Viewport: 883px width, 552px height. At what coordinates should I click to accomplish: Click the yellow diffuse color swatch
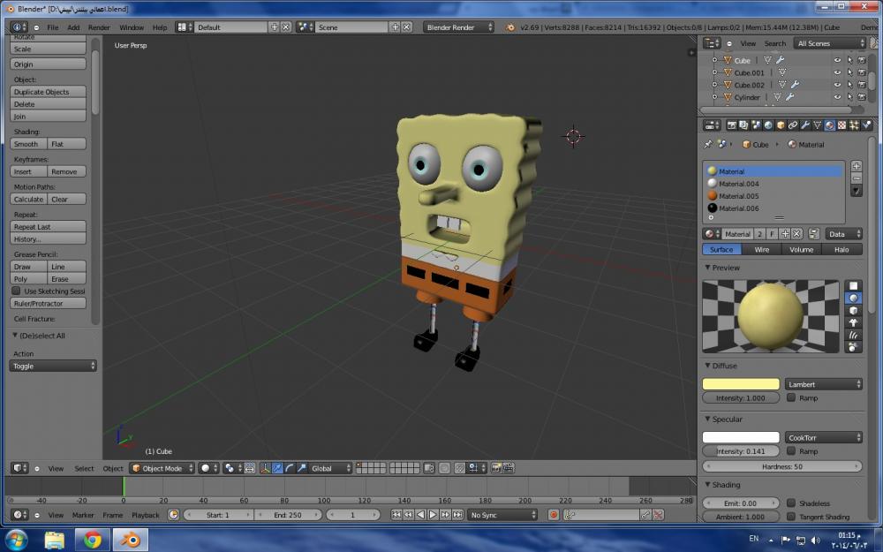(x=740, y=384)
